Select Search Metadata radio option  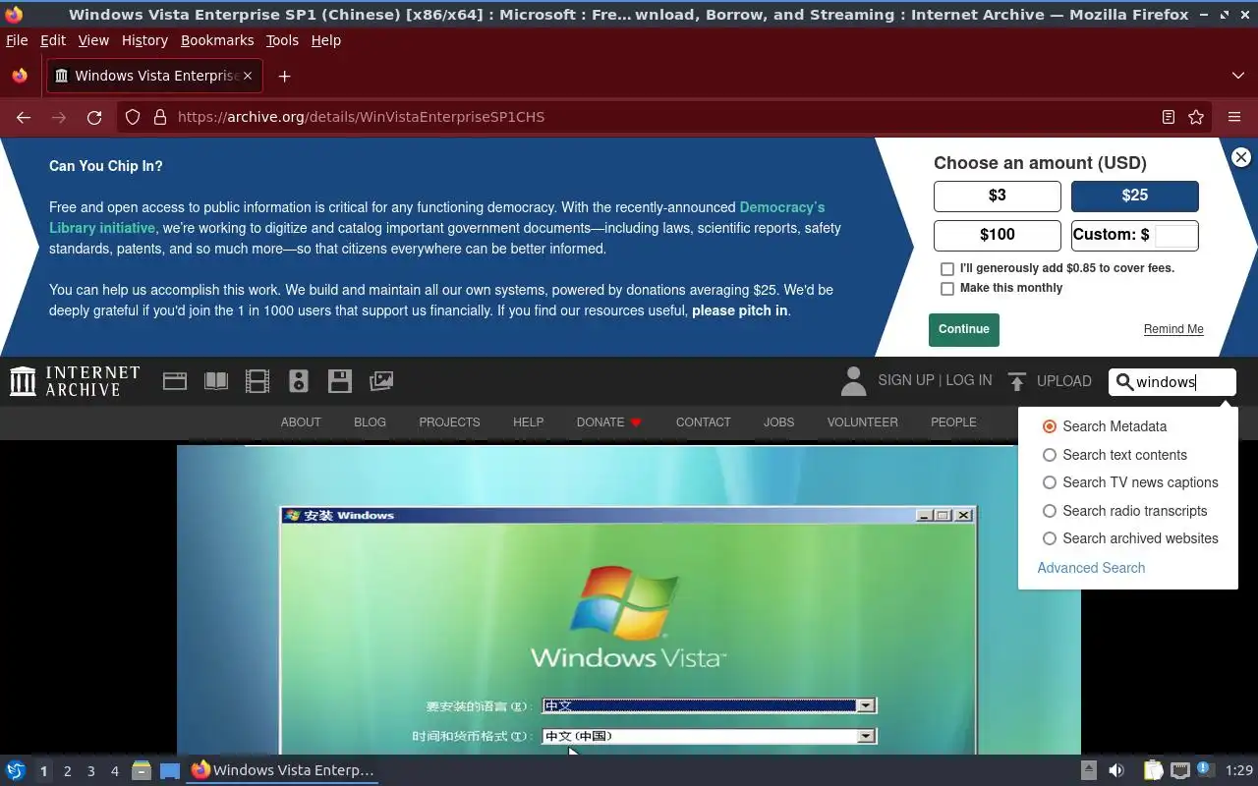pos(1050,426)
